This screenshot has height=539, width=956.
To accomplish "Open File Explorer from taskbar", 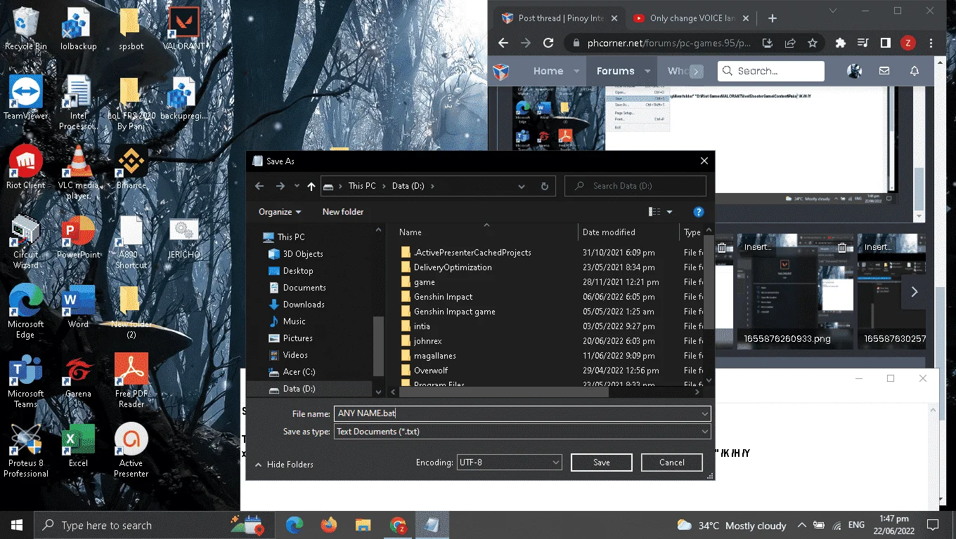I will 363,525.
